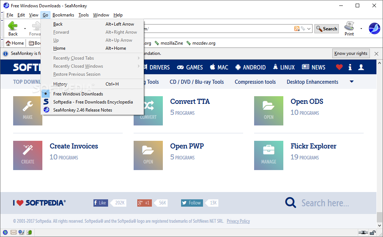Open the Flickr Explorer briefcase tile

(x=269, y=155)
